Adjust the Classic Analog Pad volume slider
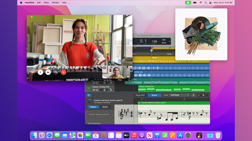 pyautogui.click(x=104, y=90)
